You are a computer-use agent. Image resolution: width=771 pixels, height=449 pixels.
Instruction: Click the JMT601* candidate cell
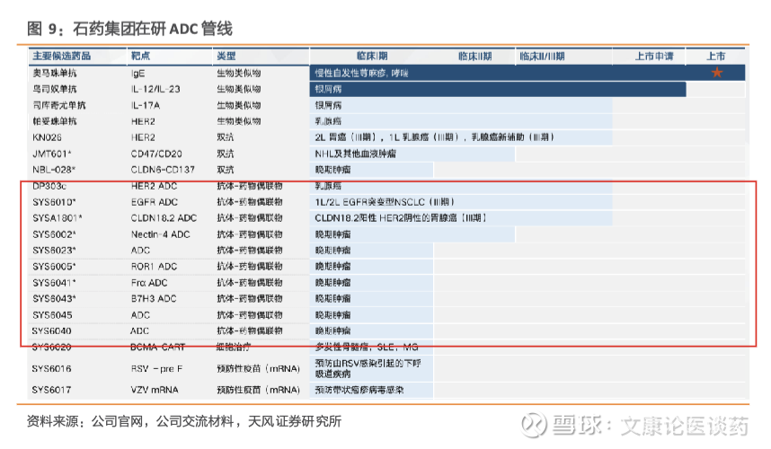(x=51, y=154)
